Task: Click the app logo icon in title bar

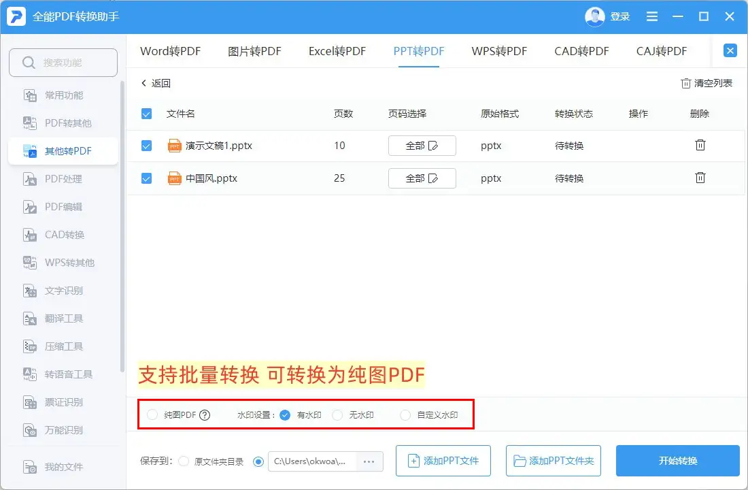Action: pos(16,16)
